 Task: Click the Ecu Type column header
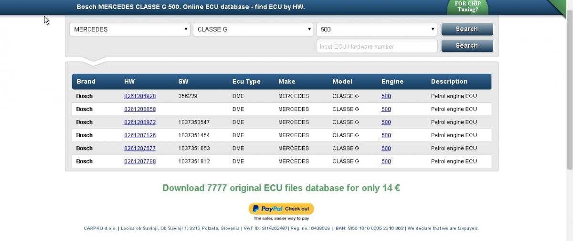pyautogui.click(x=246, y=81)
